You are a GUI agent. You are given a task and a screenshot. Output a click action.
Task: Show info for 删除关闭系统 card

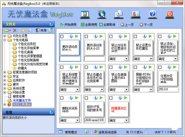point(71,98)
